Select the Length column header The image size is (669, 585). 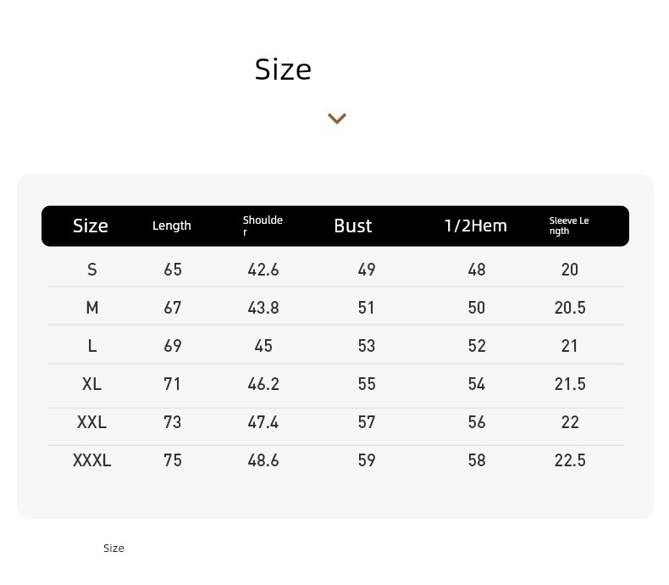click(x=172, y=226)
